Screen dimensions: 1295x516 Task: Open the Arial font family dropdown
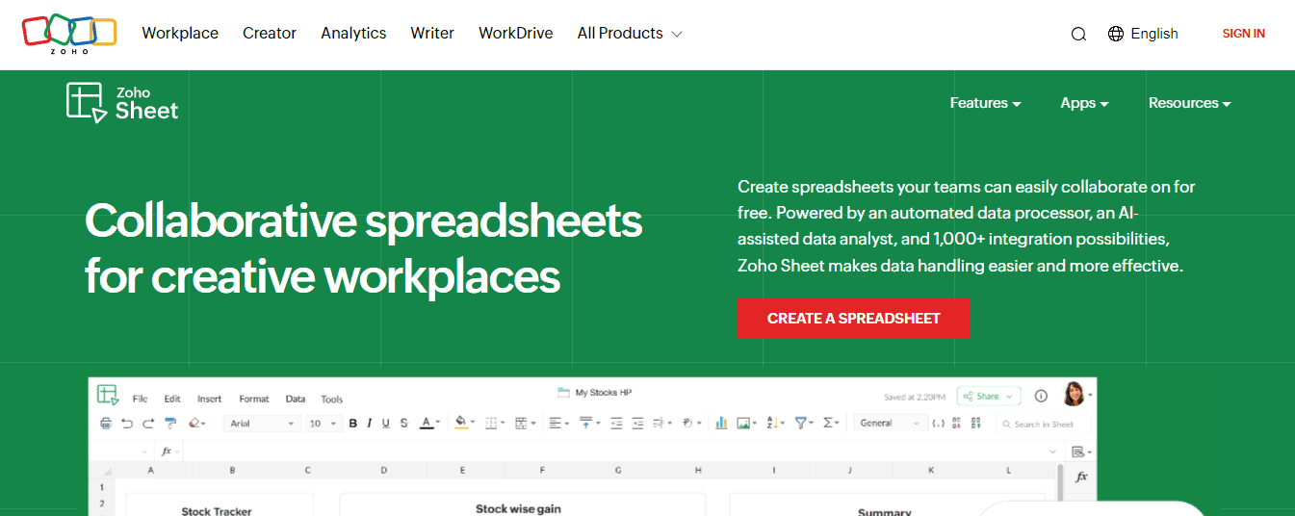pos(263,424)
